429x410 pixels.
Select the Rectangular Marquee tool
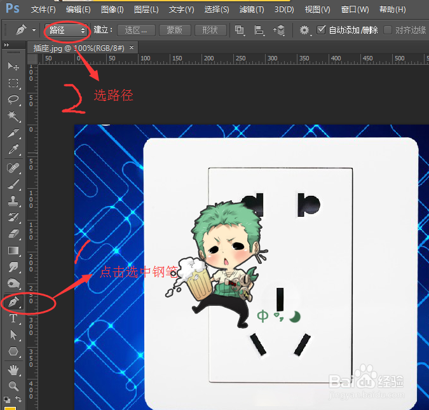(x=13, y=83)
